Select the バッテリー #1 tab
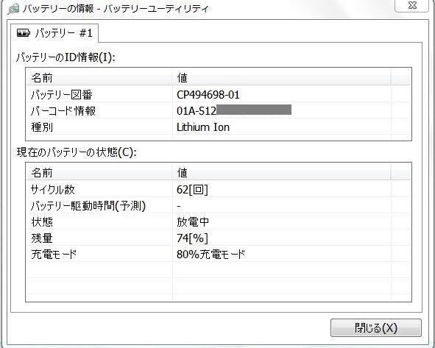 [54, 33]
